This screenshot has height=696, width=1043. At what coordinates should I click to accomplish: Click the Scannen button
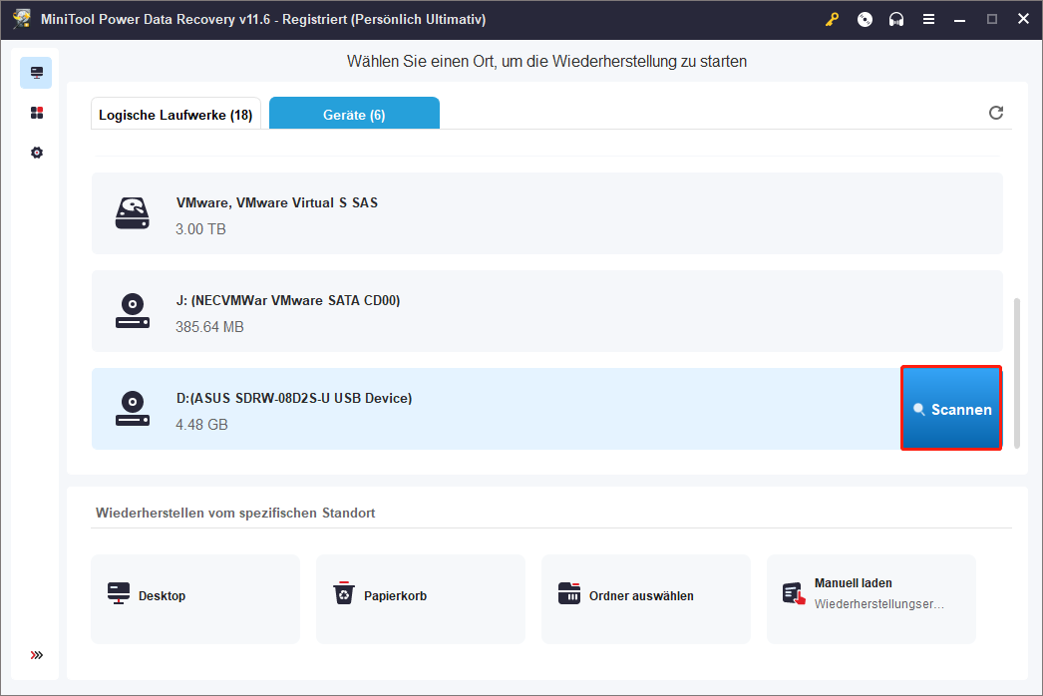951,409
